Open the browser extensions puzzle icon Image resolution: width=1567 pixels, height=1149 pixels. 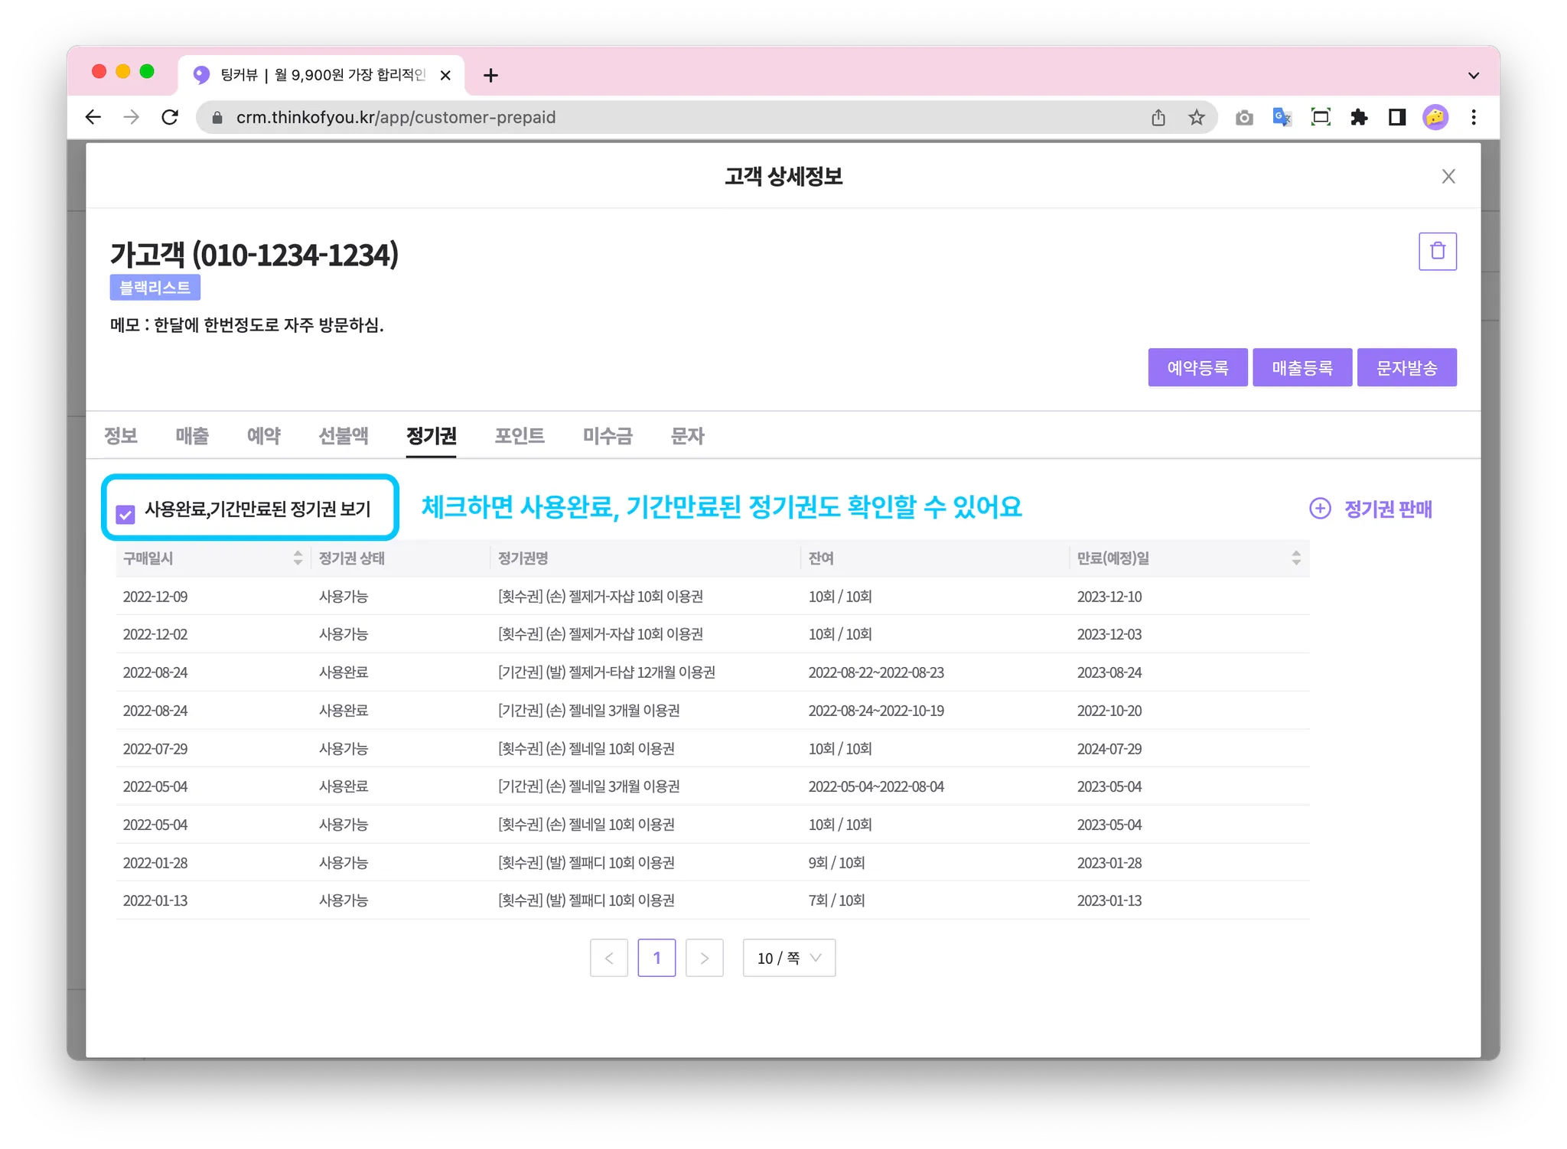click(x=1359, y=117)
